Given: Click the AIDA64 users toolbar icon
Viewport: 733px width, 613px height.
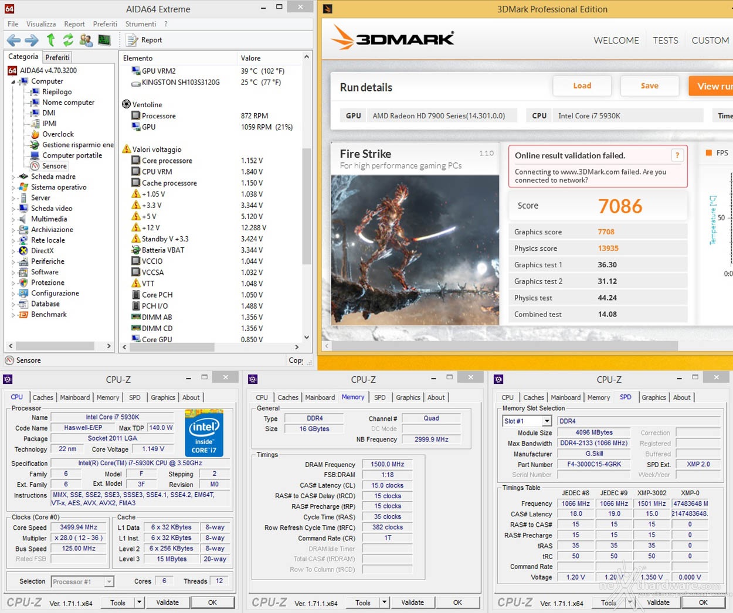Looking at the screenshot, I should [86, 40].
